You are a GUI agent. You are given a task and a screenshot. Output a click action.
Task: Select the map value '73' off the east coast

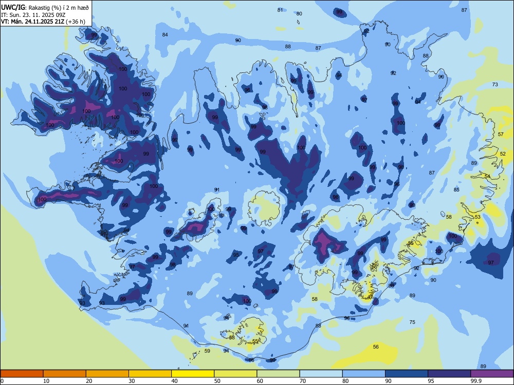pyautogui.click(x=495, y=85)
